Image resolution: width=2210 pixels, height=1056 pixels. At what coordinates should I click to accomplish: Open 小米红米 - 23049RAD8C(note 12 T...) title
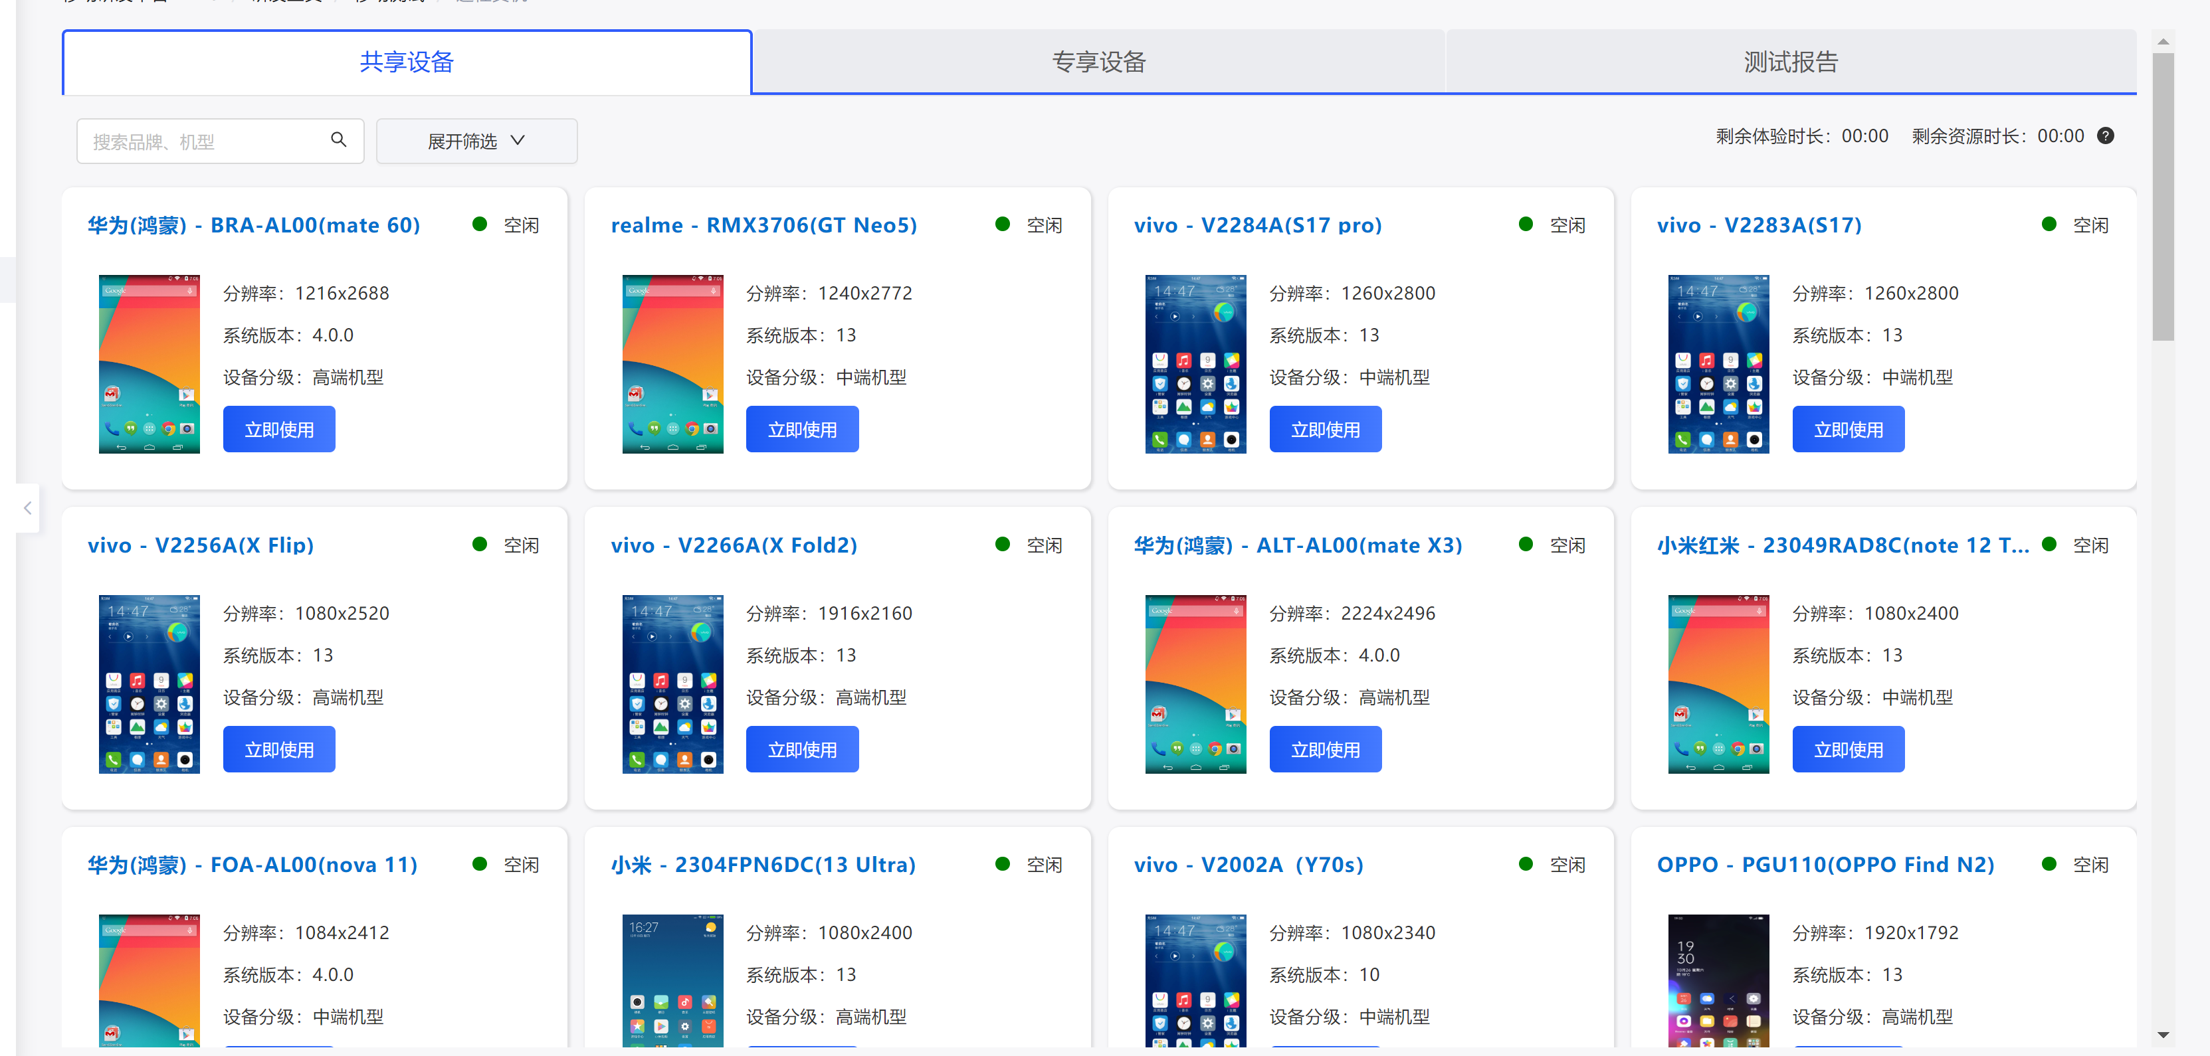[1844, 545]
